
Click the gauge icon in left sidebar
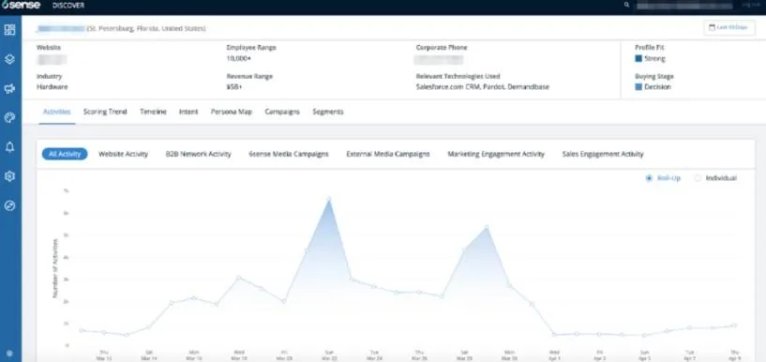[x=9, y=205]
